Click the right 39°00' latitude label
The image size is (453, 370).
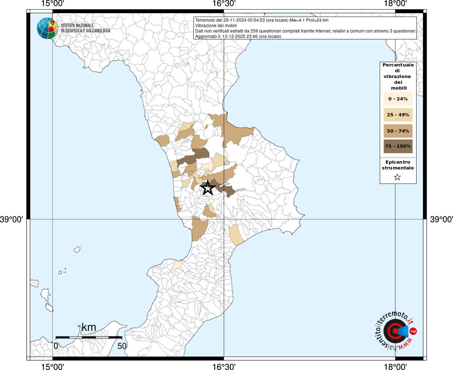click(x=441, y=219)
